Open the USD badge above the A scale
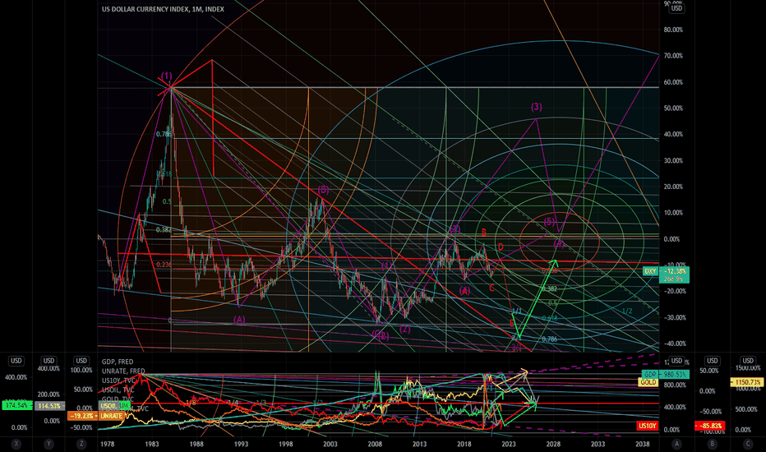The height and width of the screenshot is (452, 766). coord(676,361)
